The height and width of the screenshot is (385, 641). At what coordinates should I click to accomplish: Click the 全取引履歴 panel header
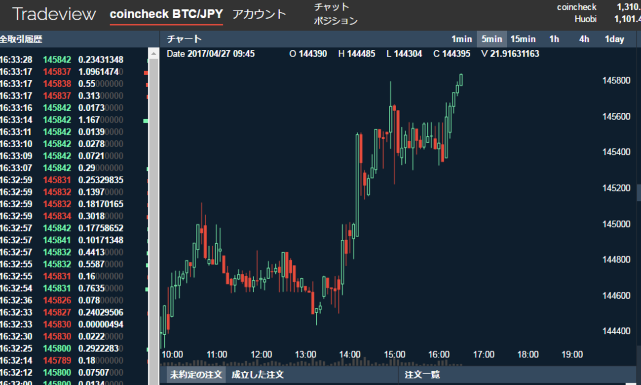coord(22,39)
